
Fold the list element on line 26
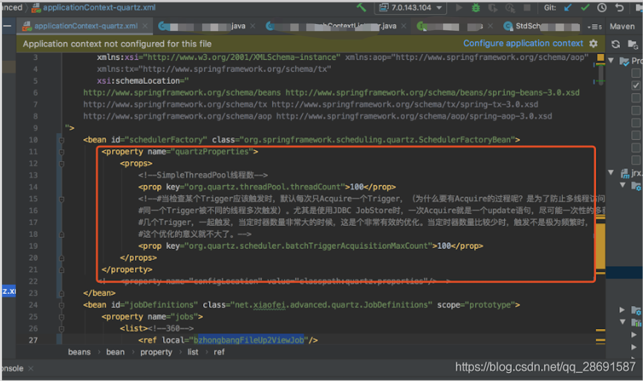[61, 329]
